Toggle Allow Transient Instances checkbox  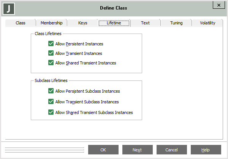(51, 53)
